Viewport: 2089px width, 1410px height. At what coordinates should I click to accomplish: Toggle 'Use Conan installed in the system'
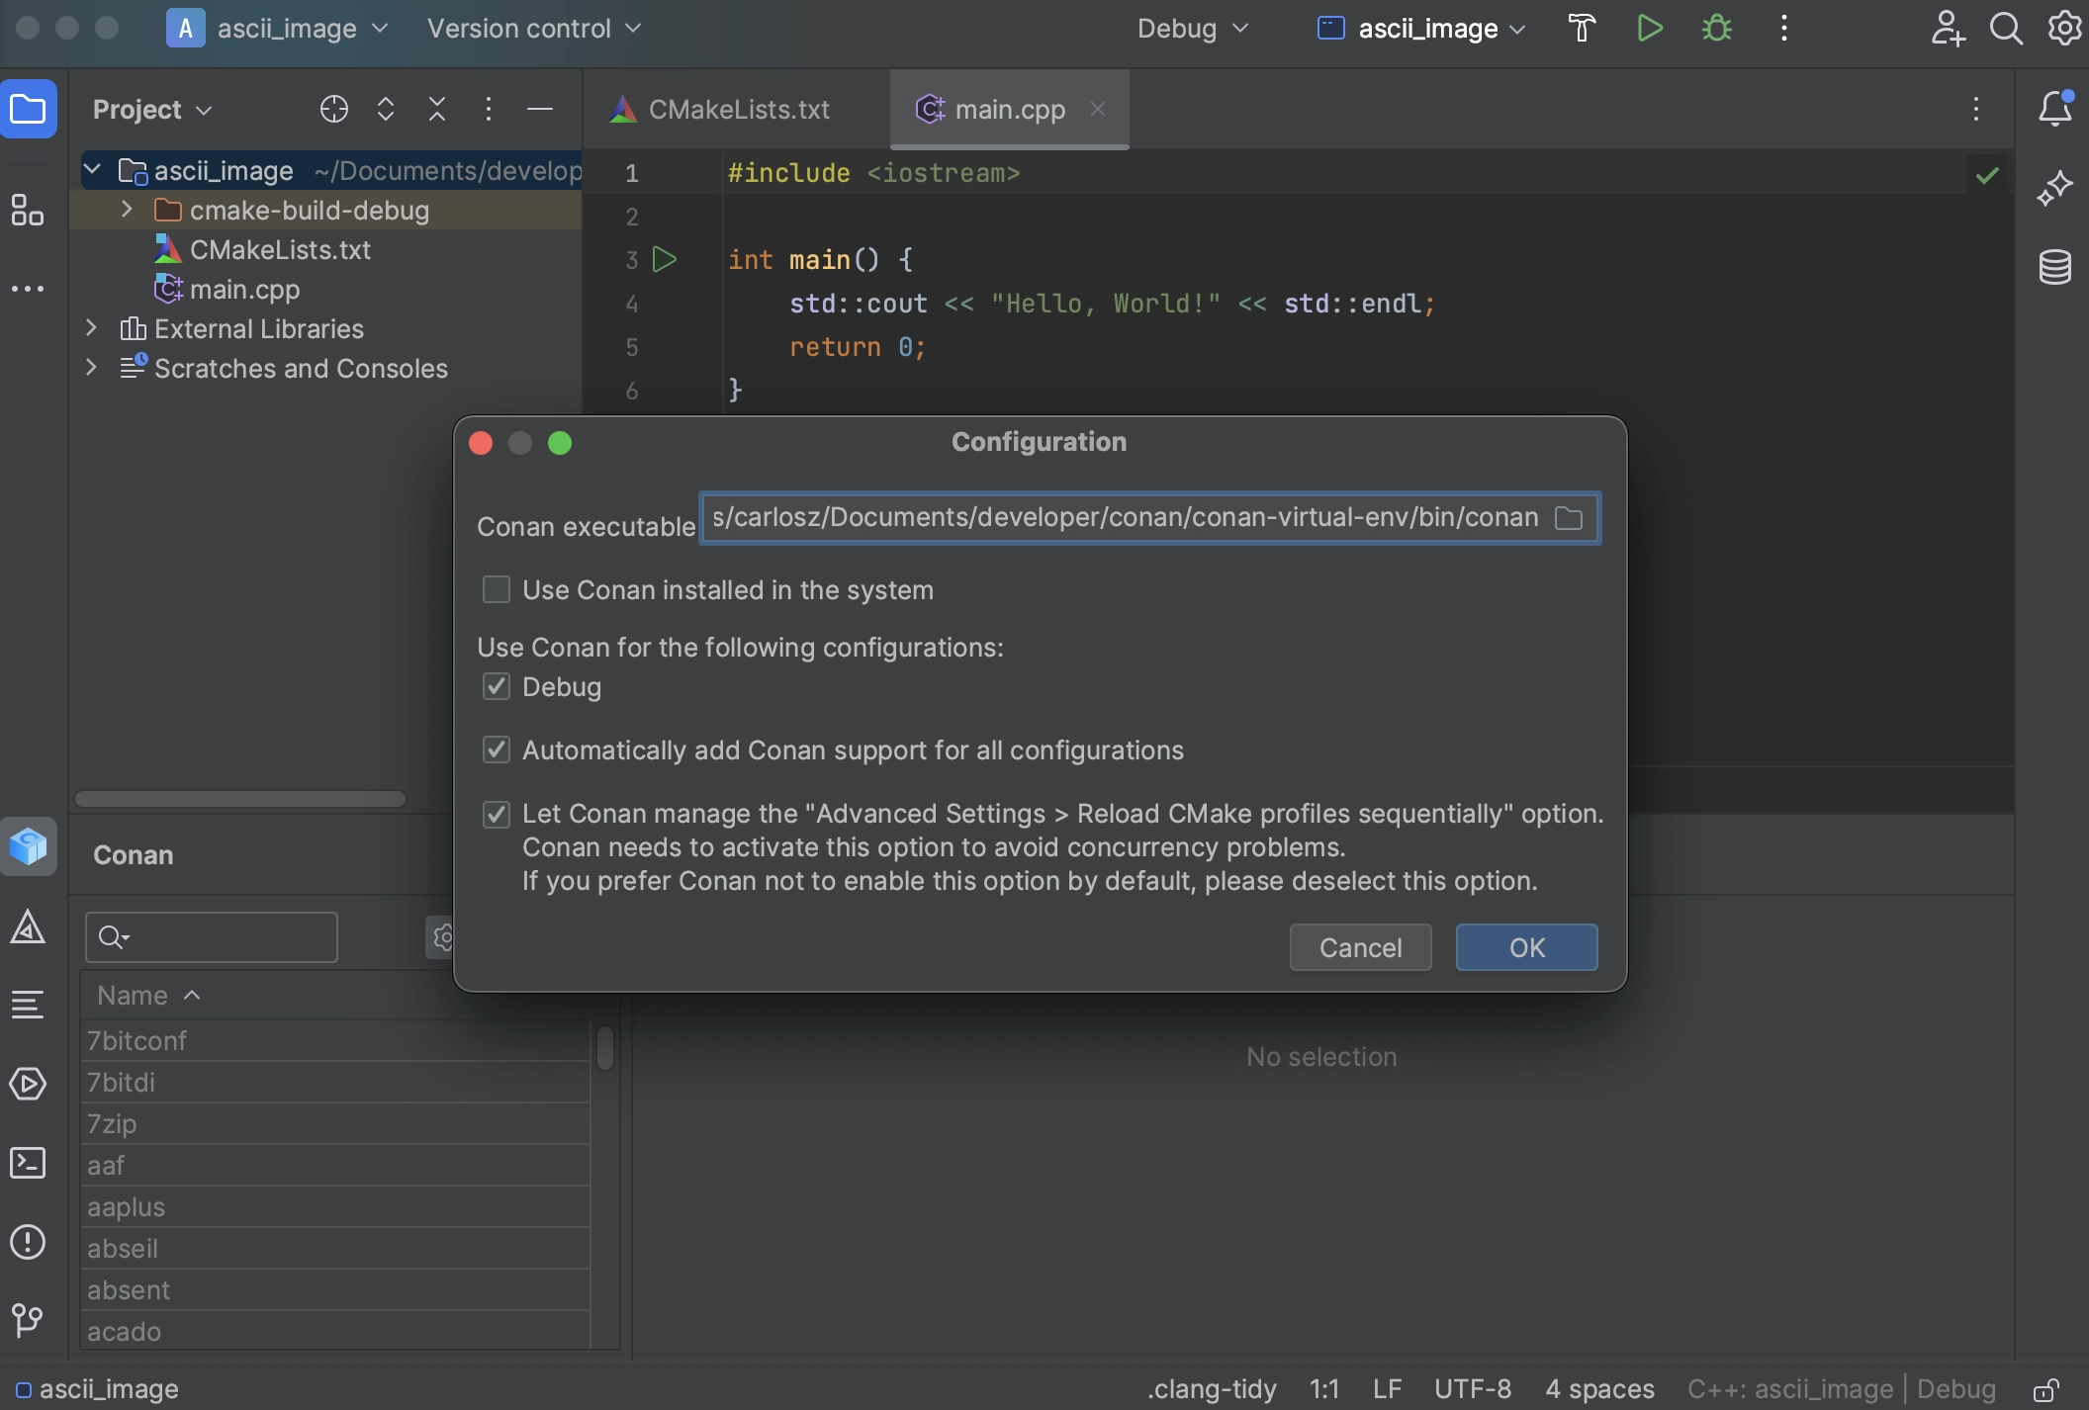(x=495, y=590)
